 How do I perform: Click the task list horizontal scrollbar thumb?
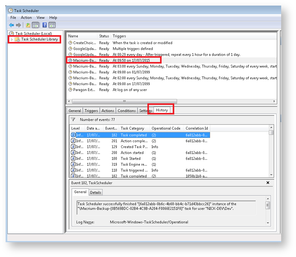(124, 101)
